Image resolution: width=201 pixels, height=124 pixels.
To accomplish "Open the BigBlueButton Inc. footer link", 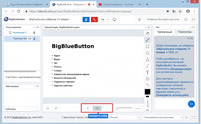I will pyautogui.click(x=22, y=117).
